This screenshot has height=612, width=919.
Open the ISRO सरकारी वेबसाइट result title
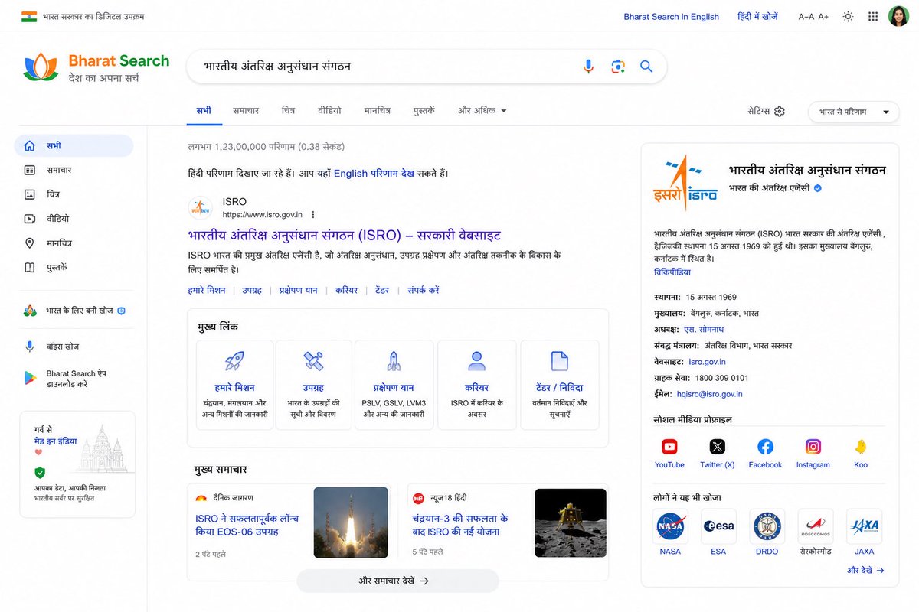344,235
